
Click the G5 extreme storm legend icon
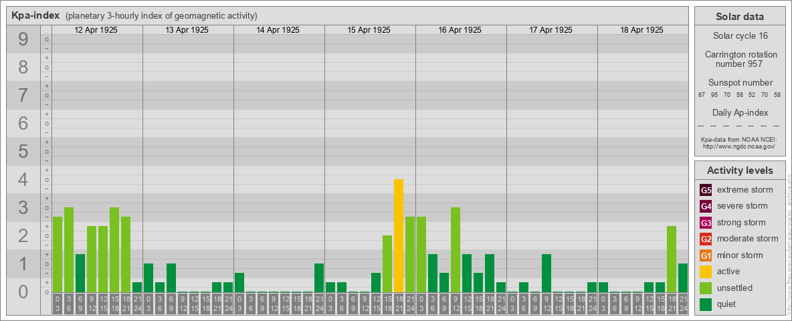[x=706, y=191]
